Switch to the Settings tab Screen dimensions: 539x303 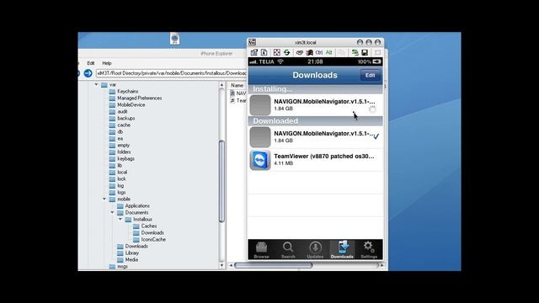coord(369,249)
